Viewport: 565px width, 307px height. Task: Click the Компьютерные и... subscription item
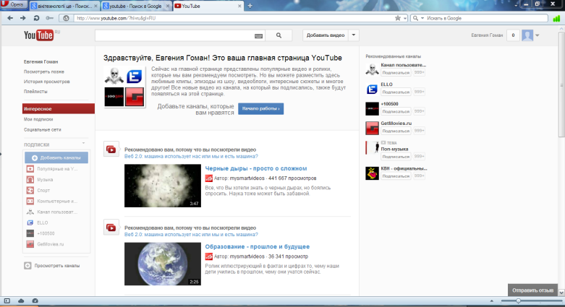tap(57, 202)
